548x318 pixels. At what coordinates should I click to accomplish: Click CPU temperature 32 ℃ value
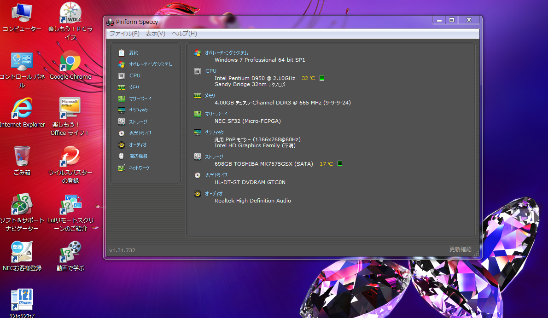(308, 78)
